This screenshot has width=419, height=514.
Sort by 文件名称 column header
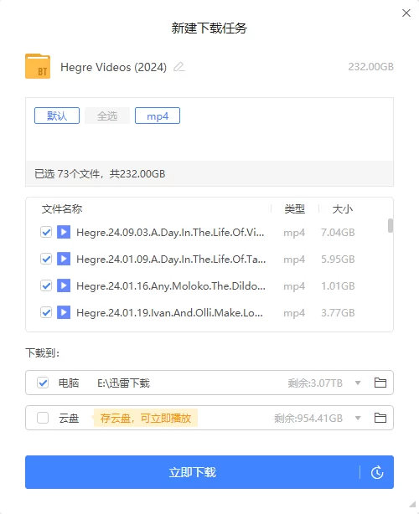(62, 208)
